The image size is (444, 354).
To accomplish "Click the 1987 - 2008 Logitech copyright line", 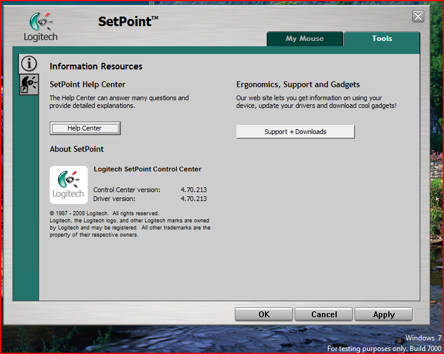I will [104, 213].
